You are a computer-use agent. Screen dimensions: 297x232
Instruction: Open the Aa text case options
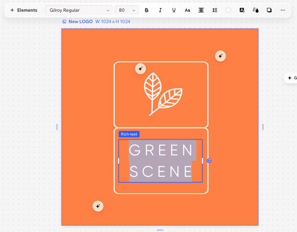[x=187, y=10]
